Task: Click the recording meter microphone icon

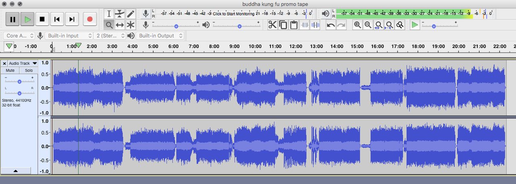Action: (x=146, y=14)
